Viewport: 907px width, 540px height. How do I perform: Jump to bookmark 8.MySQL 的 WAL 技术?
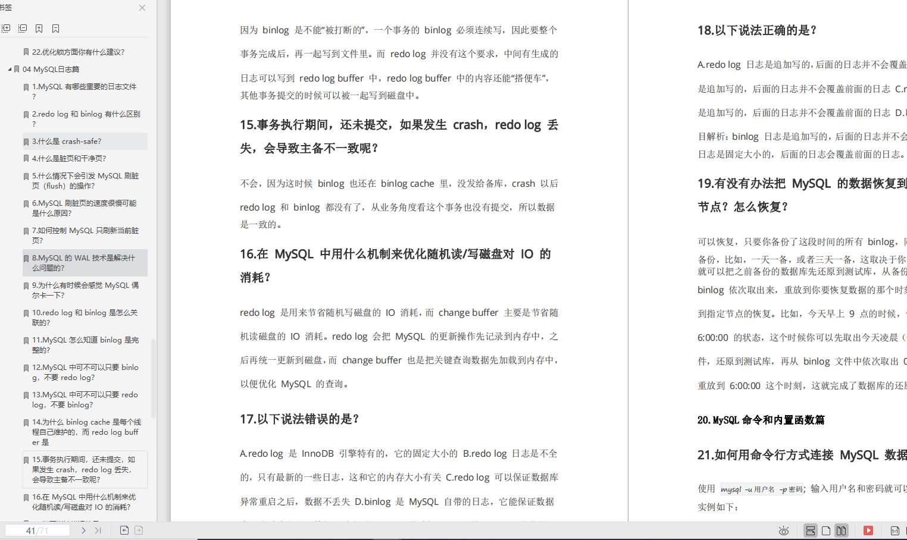coord(84,263)
